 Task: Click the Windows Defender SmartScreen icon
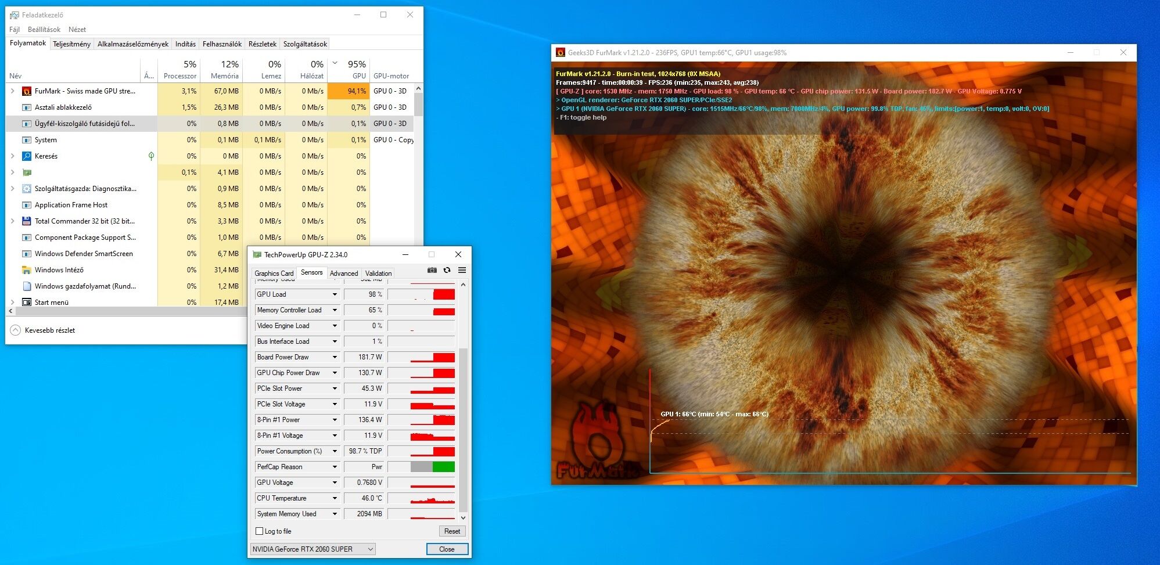coord(26,254)
